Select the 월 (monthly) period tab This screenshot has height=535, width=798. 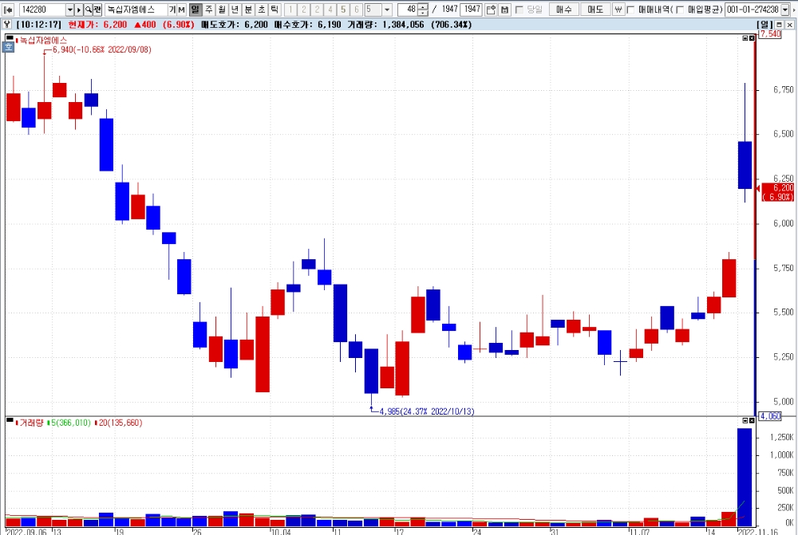[x=222, y=9]
